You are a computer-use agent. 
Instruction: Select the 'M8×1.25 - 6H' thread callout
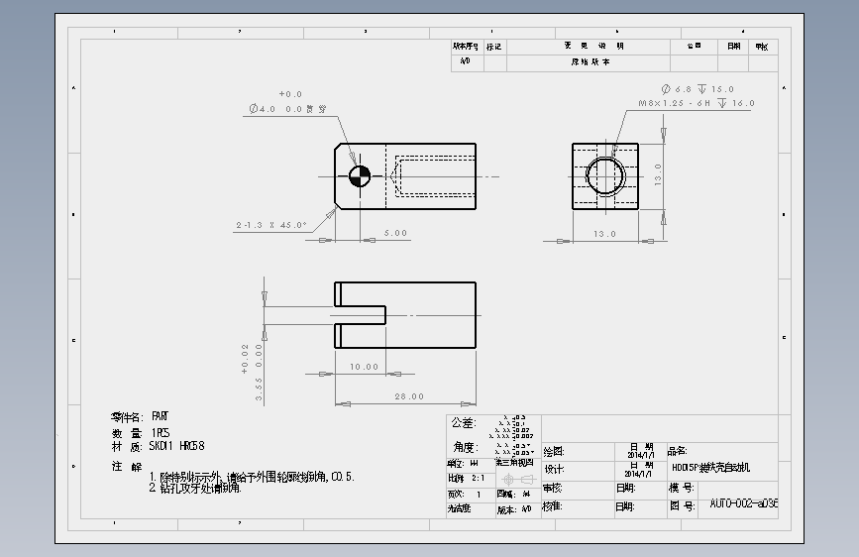(x=675, y=103)
